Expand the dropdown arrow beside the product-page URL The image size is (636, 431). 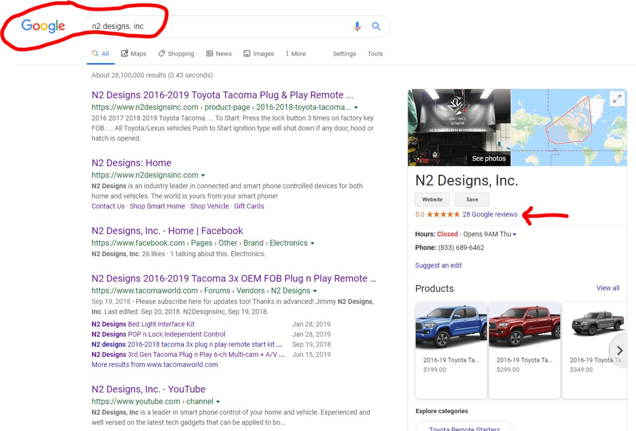(356, 107)
